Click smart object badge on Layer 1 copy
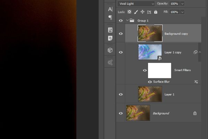The width and height of the screenshot is (208, 139). point(160,58)
